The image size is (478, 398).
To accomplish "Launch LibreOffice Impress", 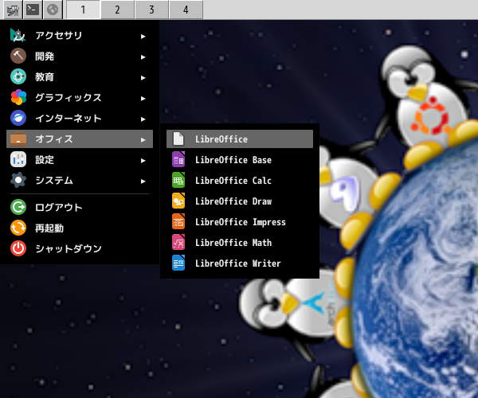I will click(x=240, y=222).
